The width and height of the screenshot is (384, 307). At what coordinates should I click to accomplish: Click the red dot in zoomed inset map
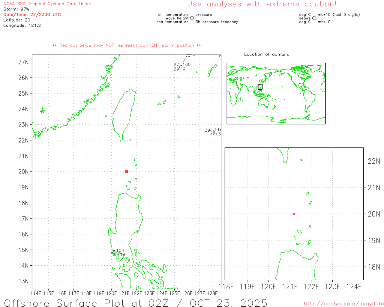294,214
